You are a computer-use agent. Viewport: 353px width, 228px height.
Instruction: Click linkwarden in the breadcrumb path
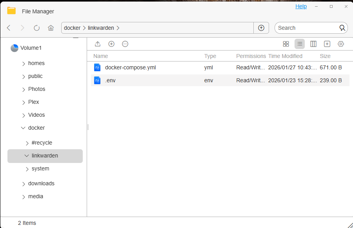point(101,28)
